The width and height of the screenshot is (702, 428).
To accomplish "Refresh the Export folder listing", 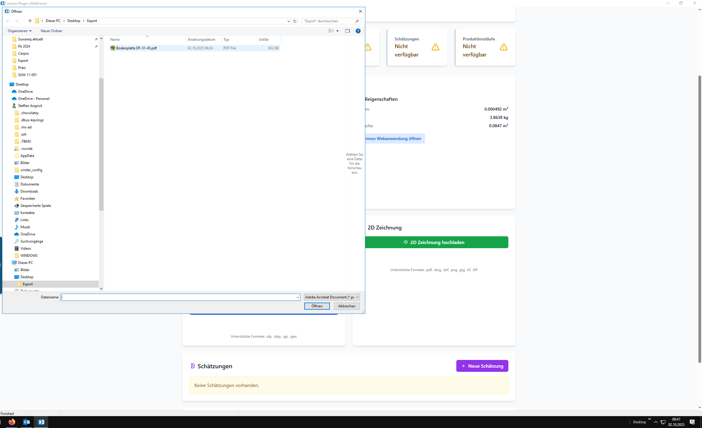I will [295, 21].
